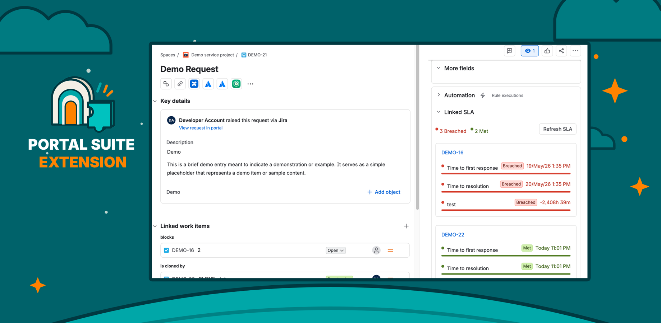Open the Open status dropdown for DEMO-16
The width and height of the screenshot is (661, 323).
335,251
